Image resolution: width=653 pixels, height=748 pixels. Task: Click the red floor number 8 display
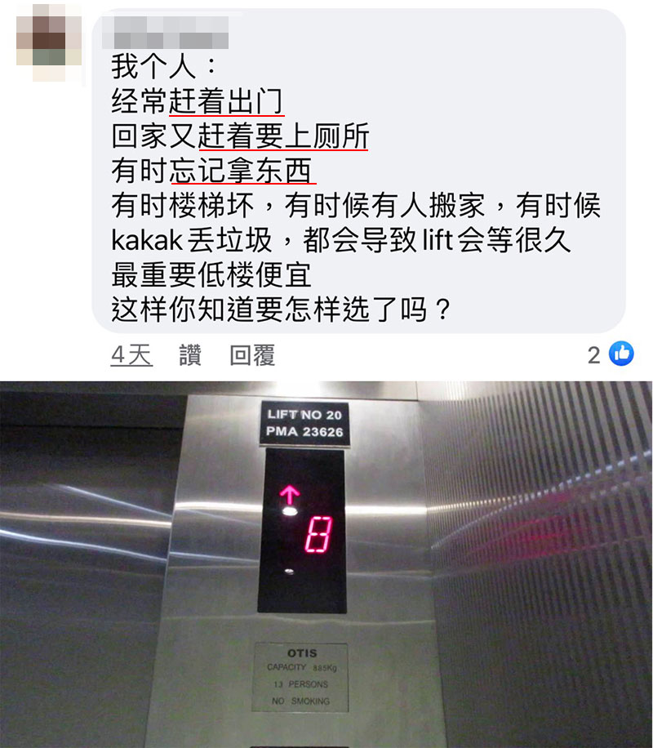pos(318,534)
